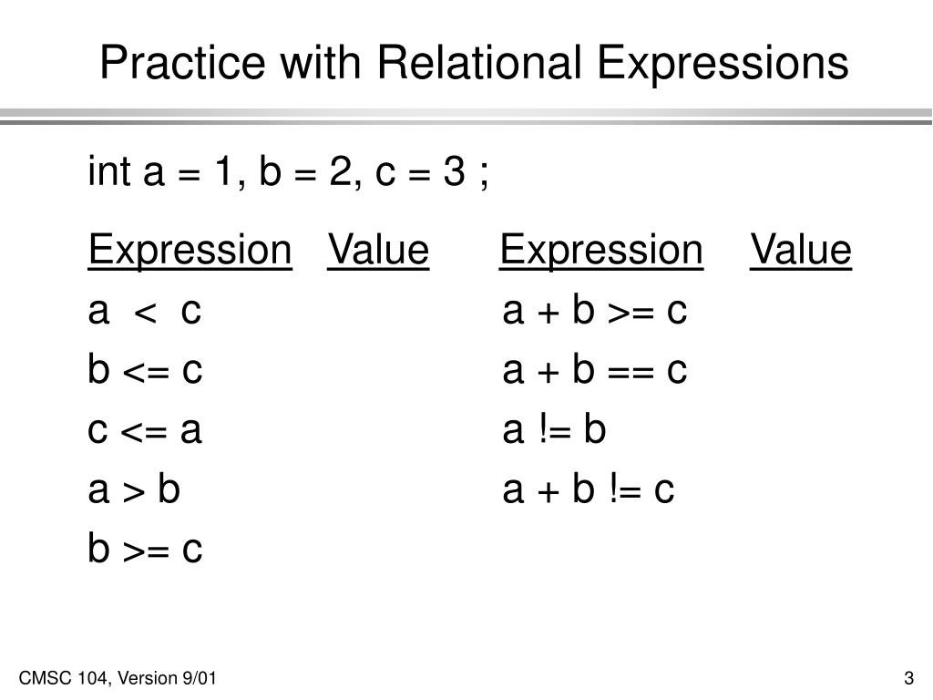Click the value 3 assigned to c
Image resolution: width=933 pixels, height=700 pixels.
(x=454, y=170)
